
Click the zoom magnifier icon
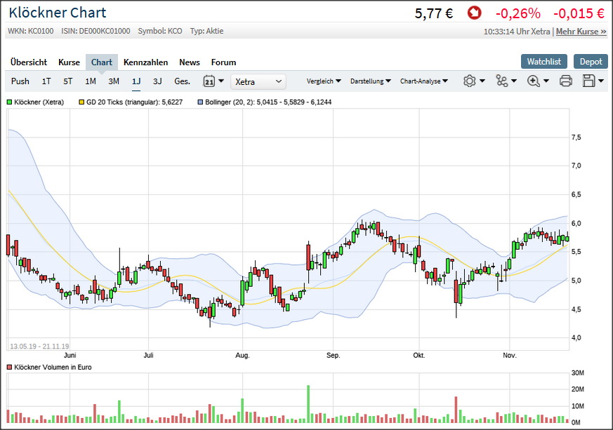tap(533, 81)
